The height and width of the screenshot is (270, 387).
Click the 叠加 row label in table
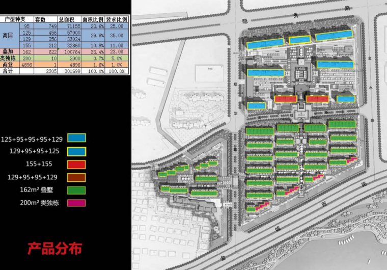click(x=8, y=52)
